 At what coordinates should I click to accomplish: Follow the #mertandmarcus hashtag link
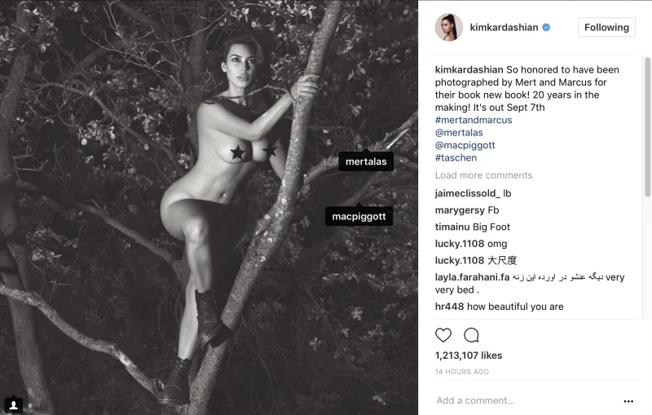(474, 120)
